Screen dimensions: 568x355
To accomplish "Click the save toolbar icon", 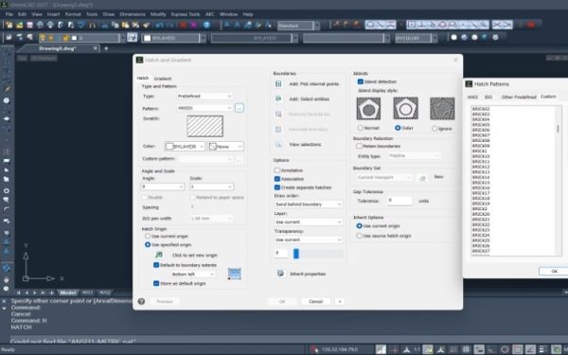I will click(x=30, y=25).
